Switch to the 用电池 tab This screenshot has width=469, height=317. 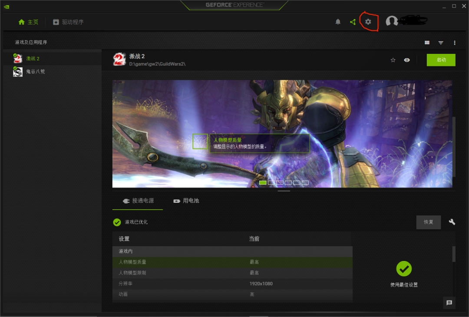click(186, 201)
